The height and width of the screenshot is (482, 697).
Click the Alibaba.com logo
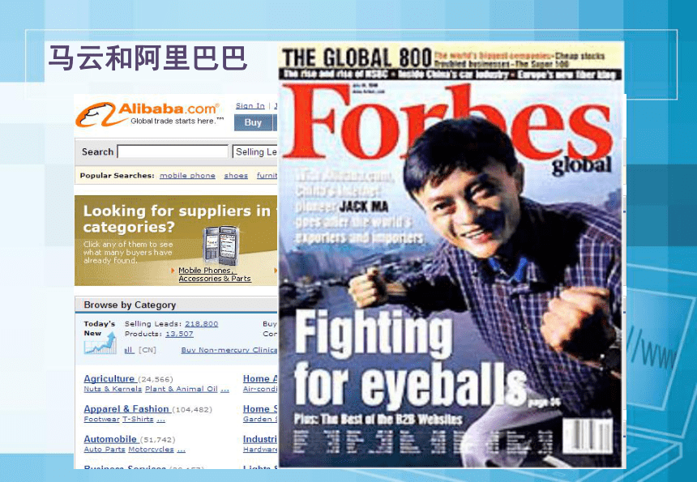(x=150, y=114)
